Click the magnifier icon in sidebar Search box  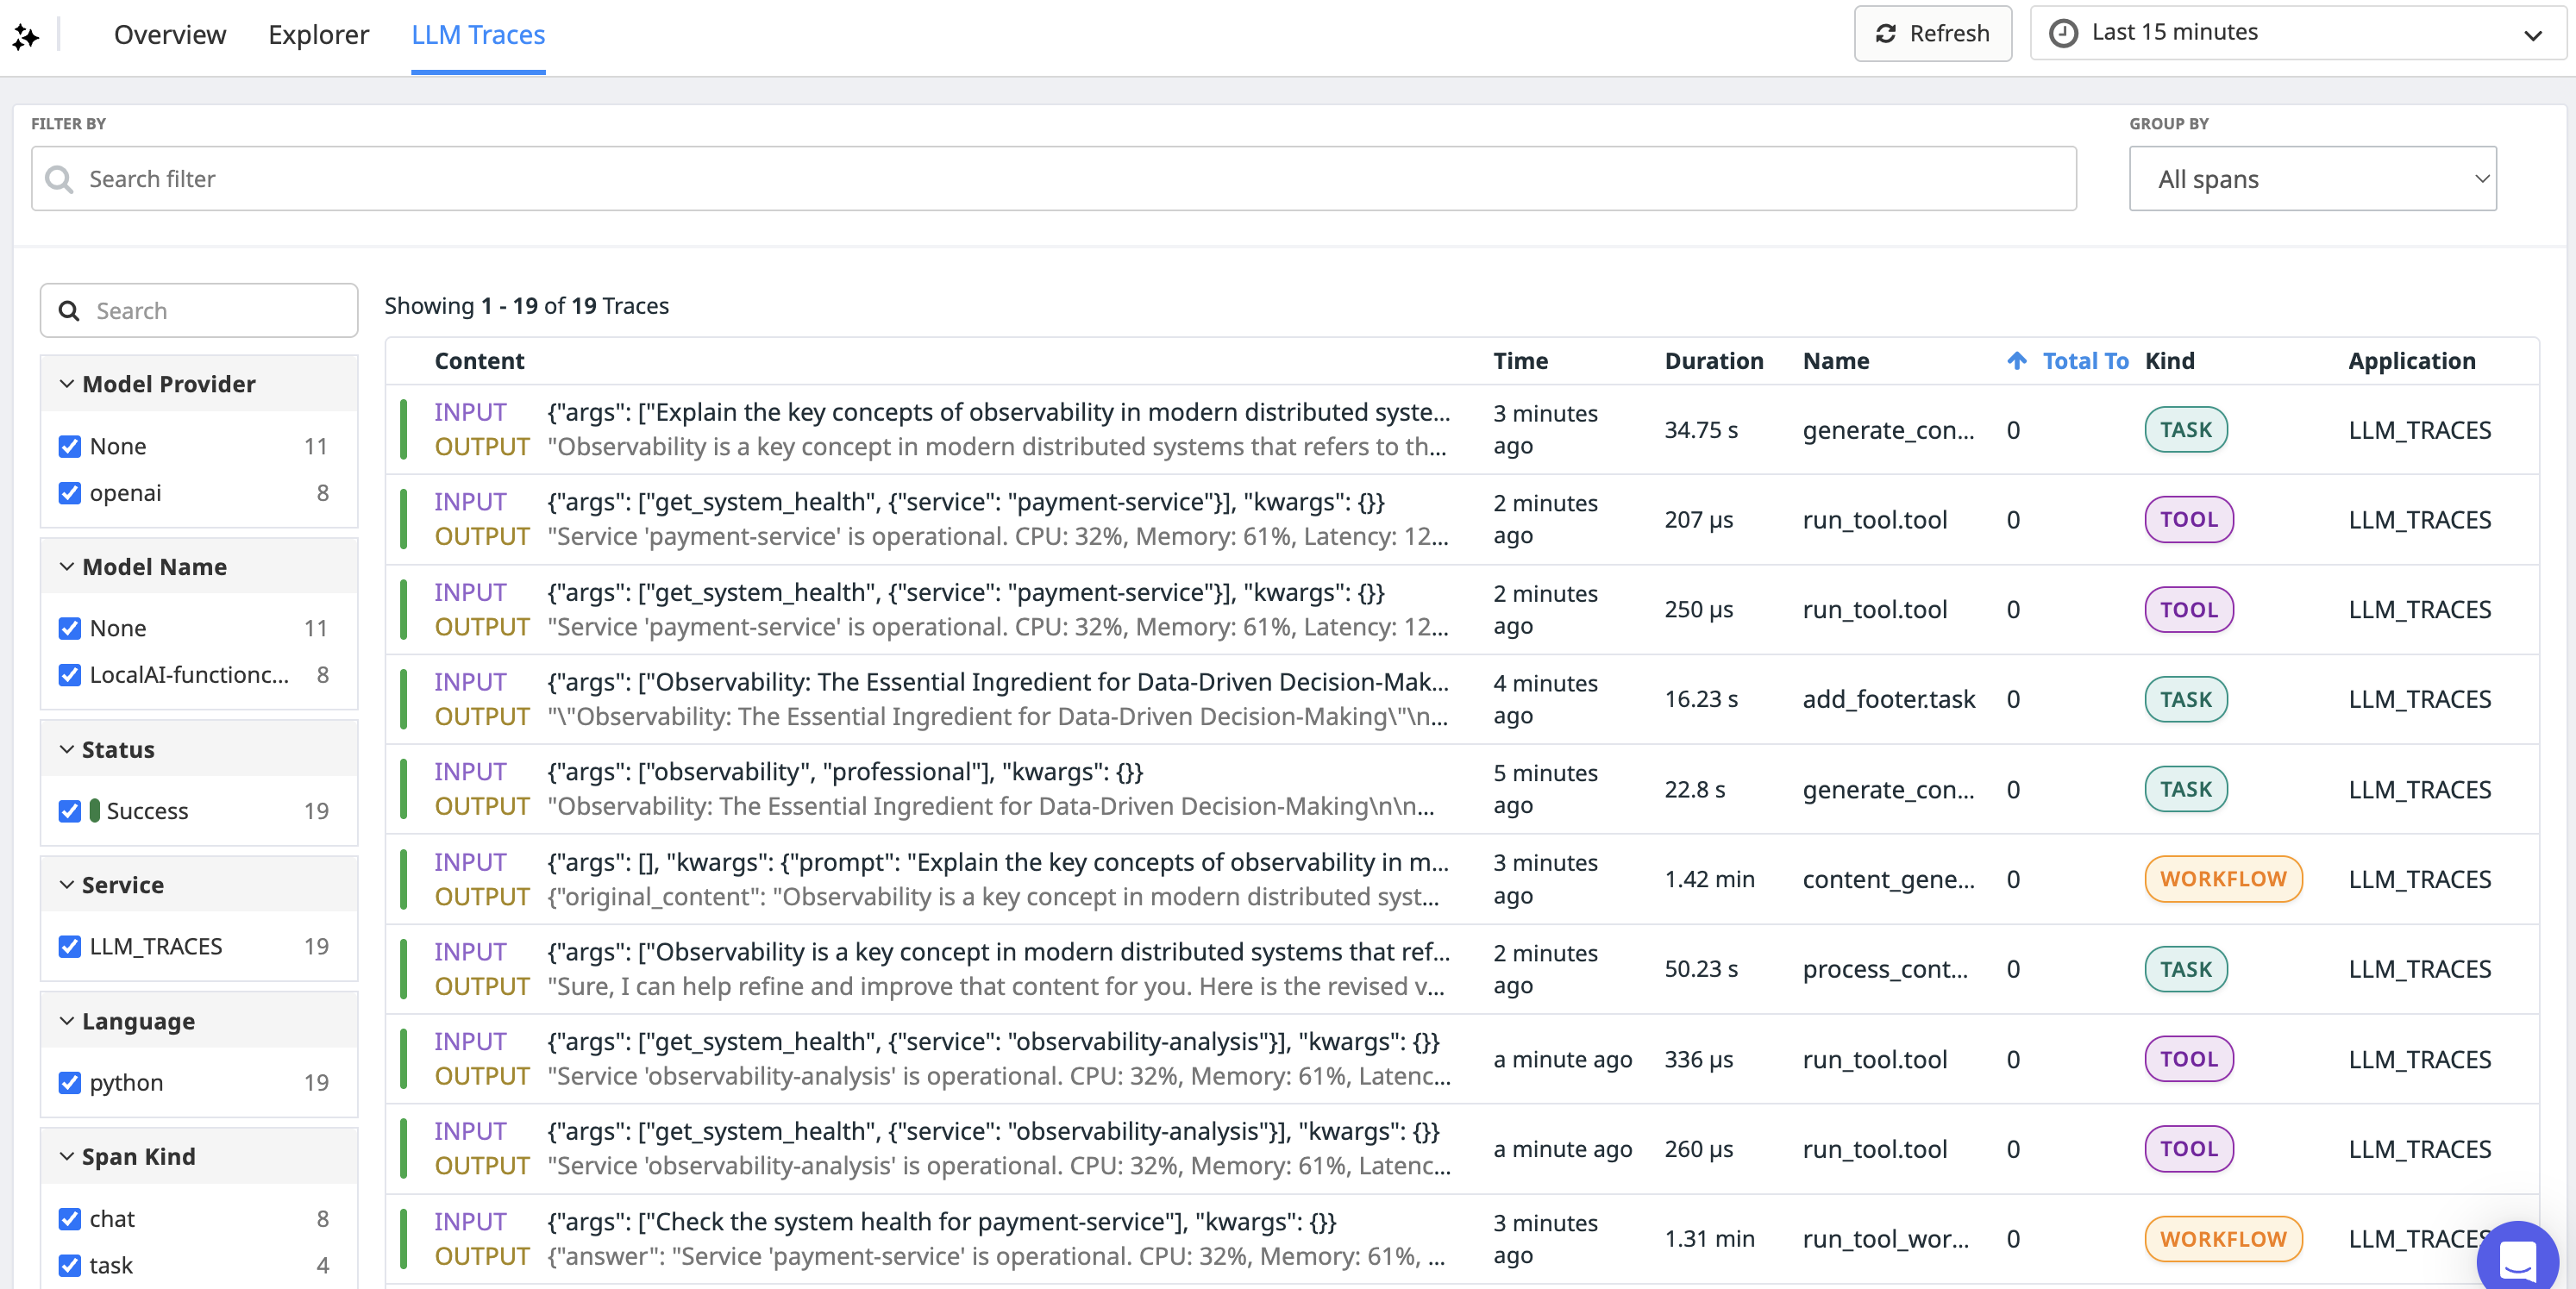coord(69,311)
